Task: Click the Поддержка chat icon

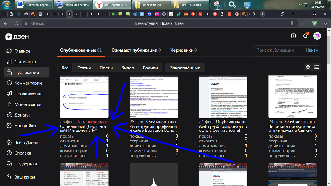Action: 9,164
